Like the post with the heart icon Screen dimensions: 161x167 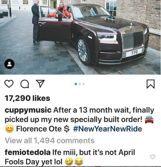[x=9, y=84]
